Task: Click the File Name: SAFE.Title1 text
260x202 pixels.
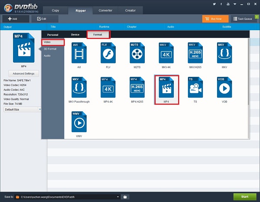Action: tap(17, 80)
